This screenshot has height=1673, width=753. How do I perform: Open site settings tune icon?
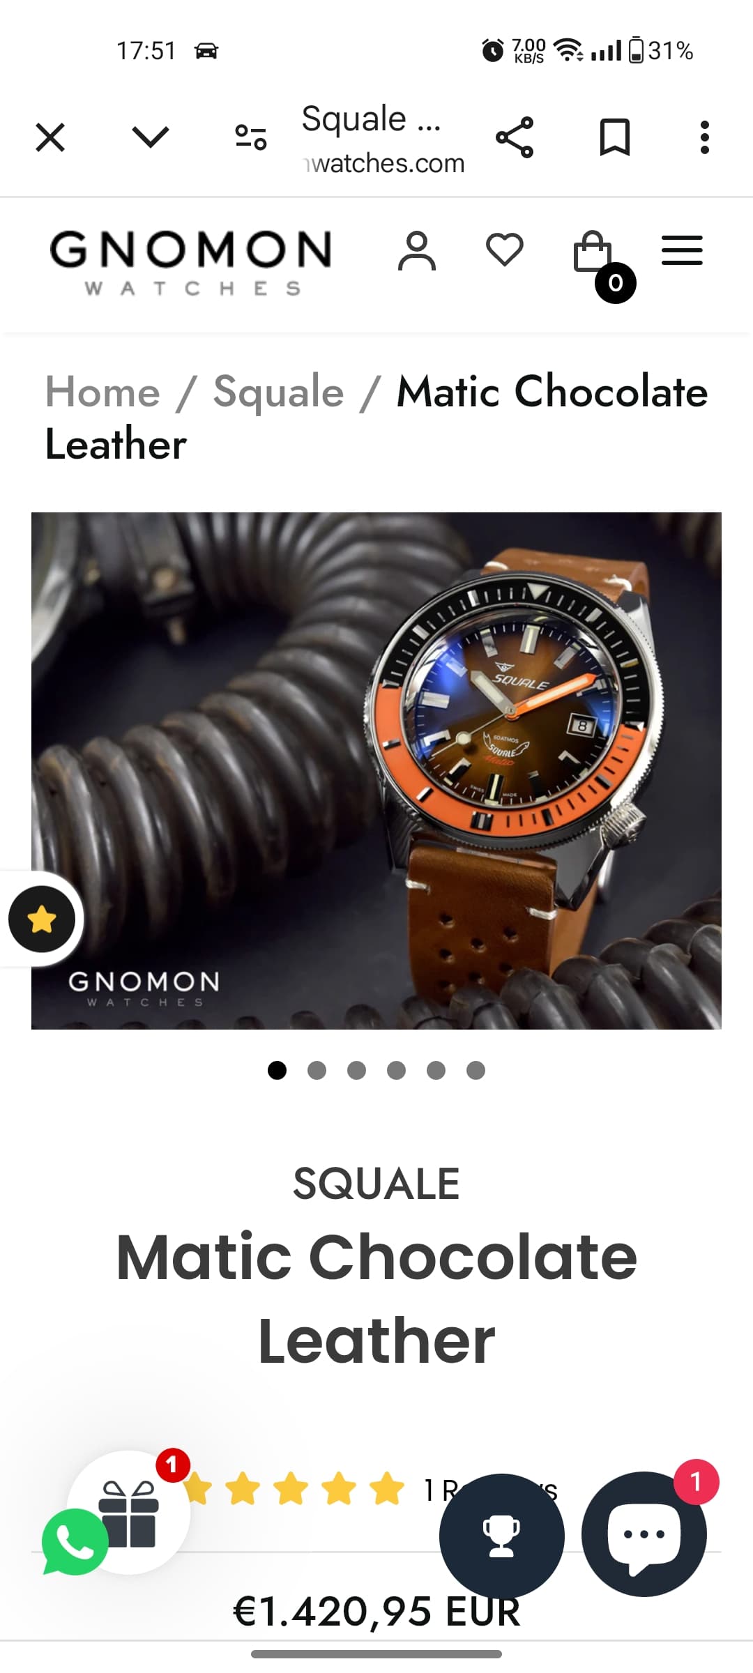pyautogui.click(x=251, y=137)
